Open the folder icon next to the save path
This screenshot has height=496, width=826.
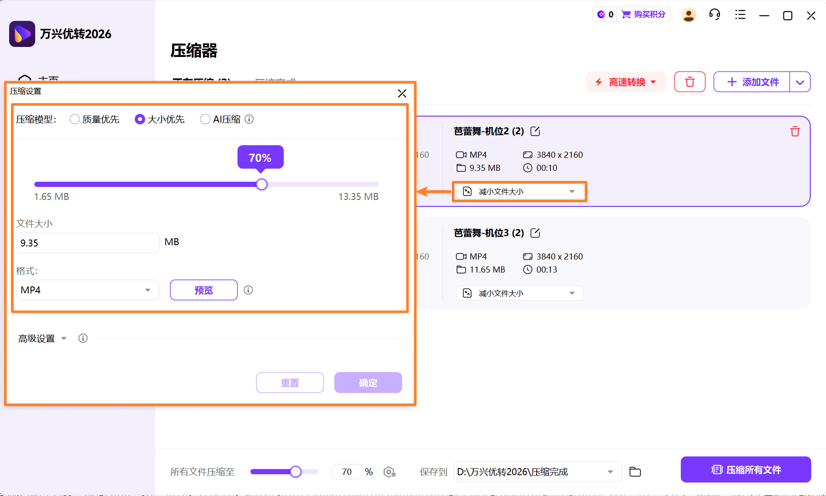pos(635,471)
